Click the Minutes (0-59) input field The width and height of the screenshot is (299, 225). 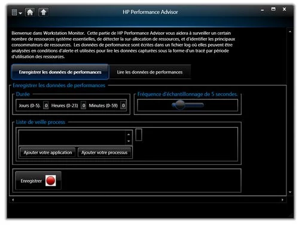click(x=123, y=106)
